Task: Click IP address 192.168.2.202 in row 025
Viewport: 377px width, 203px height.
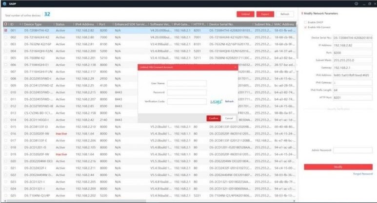Action: (85, 196)
